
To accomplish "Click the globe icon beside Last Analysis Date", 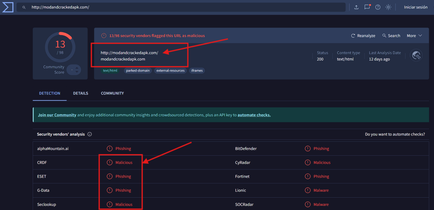I will 416,56.
